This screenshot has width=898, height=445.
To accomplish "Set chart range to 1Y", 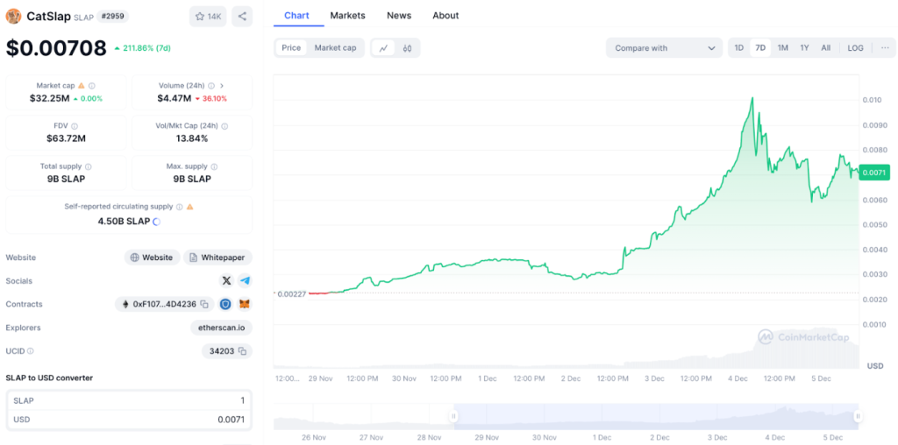I will coord(804,48).
